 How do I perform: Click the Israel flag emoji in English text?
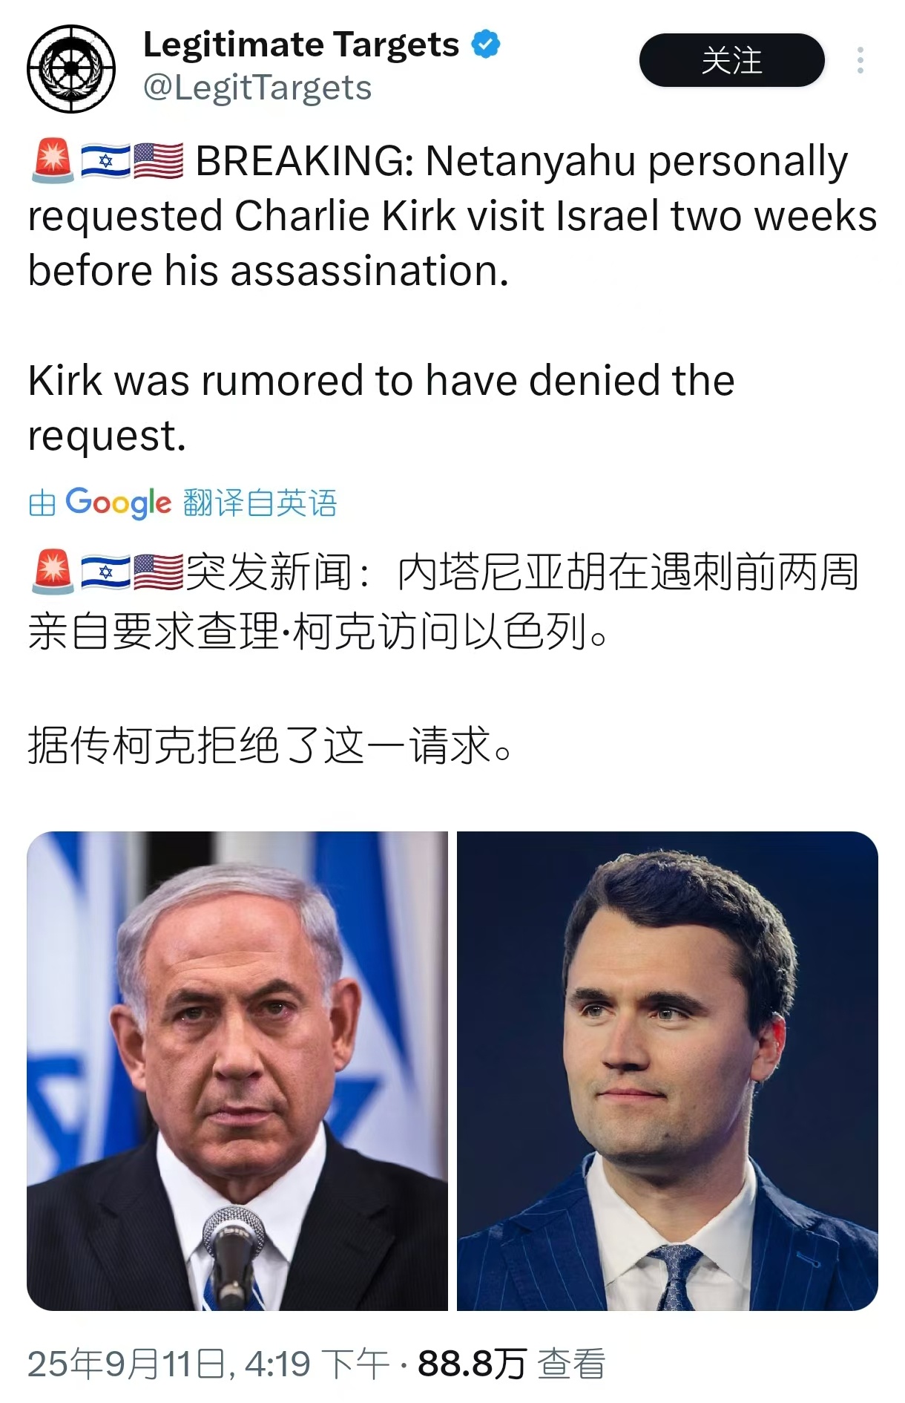coord(105,161)
